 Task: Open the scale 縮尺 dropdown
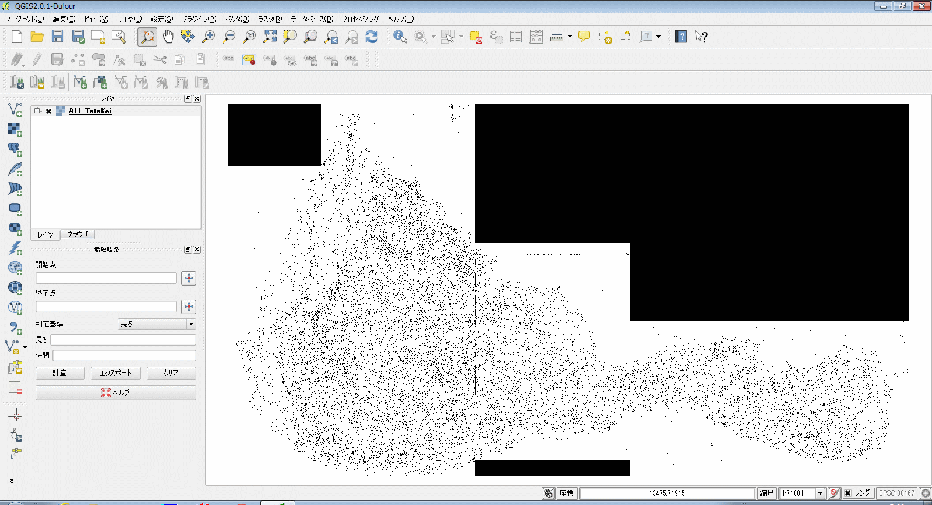click(x=820, y=493)
